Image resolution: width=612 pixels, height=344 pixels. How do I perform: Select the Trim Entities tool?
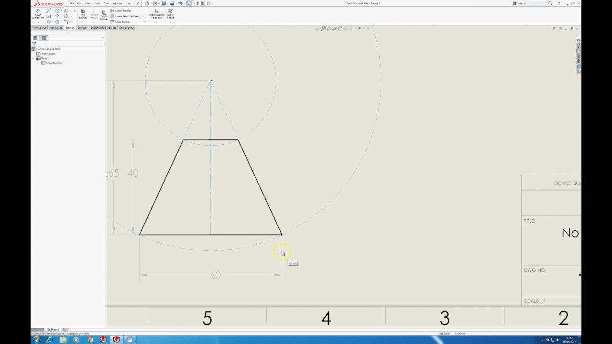click(x=83, y=14)
